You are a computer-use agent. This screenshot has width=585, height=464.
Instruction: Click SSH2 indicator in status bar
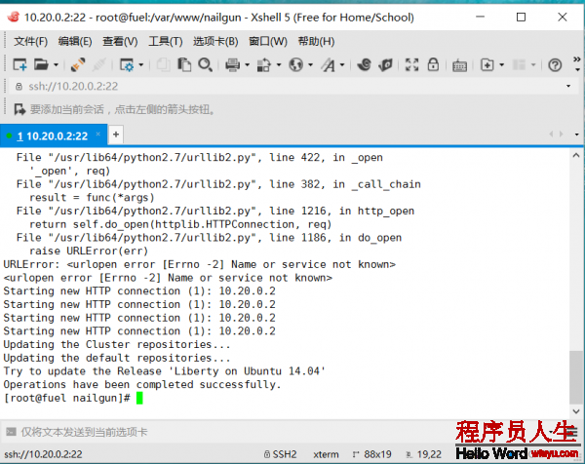click(x=280, y=454)
